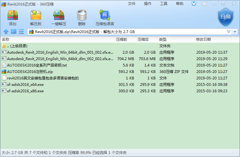Open the 工具 menu
The height and width of the screenshot is (157, 240).
point(164,4)
